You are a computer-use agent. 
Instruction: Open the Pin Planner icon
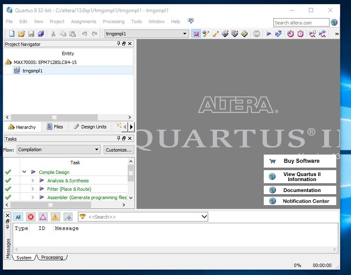[225, 34]
